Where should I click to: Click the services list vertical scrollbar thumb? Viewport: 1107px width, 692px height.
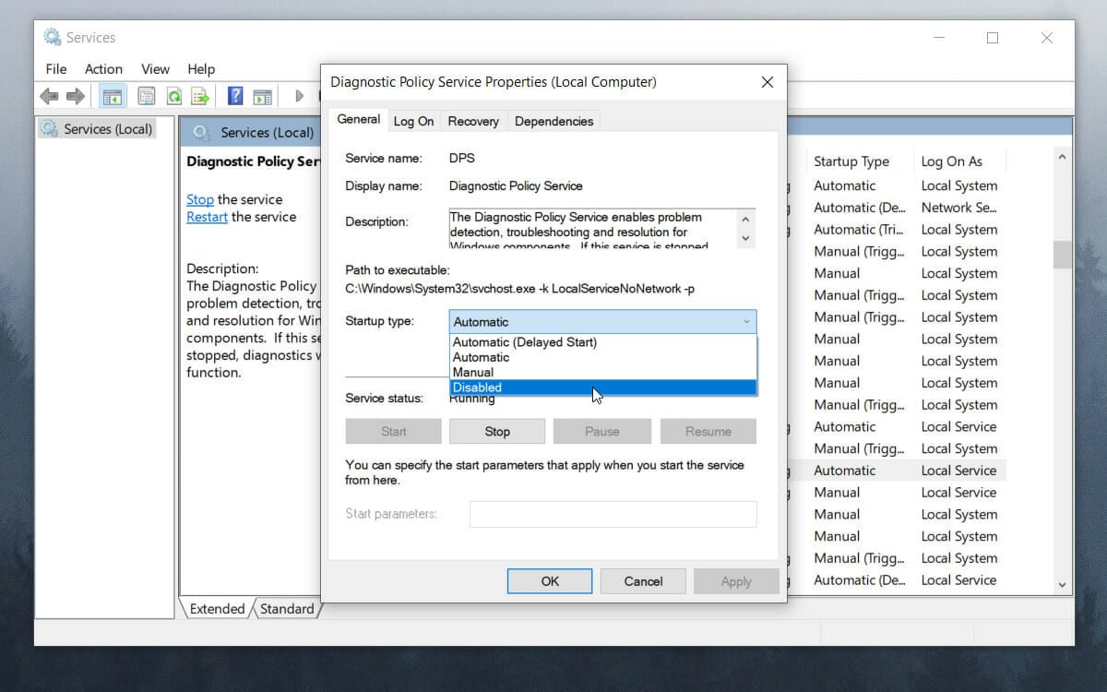coord(1063,255)
